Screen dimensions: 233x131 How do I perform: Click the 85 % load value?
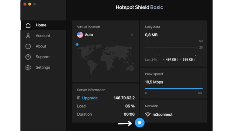pos(130,106)
